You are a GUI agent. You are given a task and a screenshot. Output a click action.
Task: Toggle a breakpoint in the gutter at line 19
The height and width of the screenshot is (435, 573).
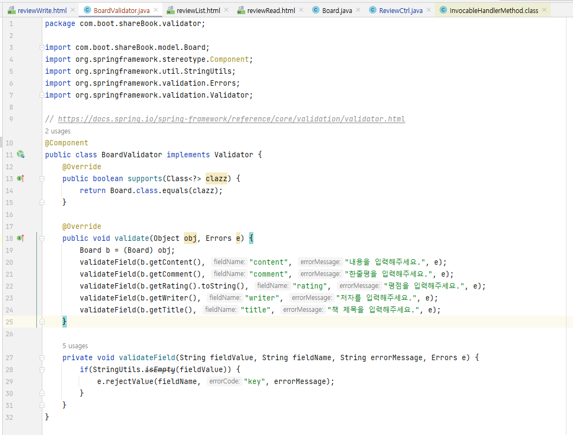click(x=25, y=250)
